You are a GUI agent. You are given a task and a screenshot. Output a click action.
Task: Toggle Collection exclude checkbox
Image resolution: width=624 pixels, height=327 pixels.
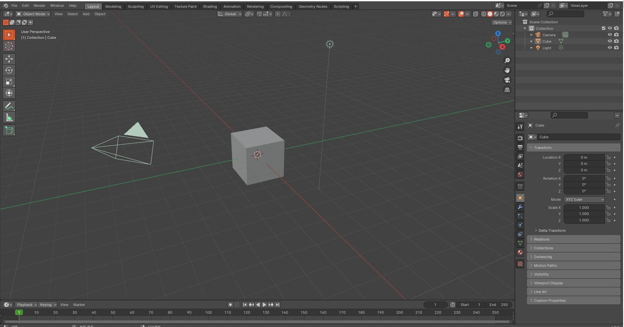coord(604,28)
